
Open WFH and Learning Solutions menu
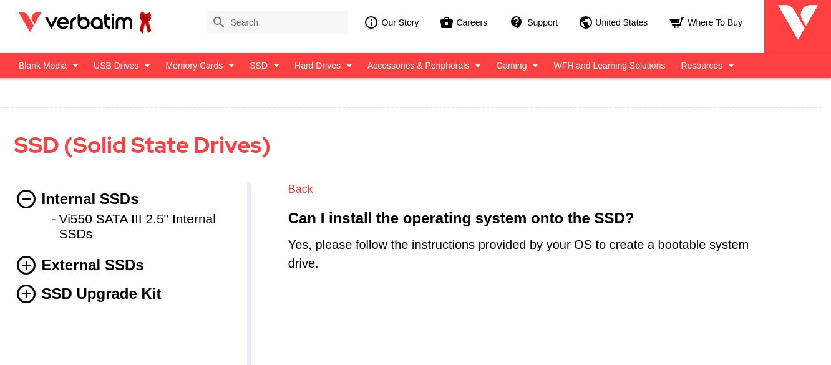click(610, 66)
